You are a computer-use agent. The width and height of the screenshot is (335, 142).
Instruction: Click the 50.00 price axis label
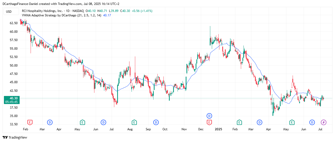[x=13, y=66]
